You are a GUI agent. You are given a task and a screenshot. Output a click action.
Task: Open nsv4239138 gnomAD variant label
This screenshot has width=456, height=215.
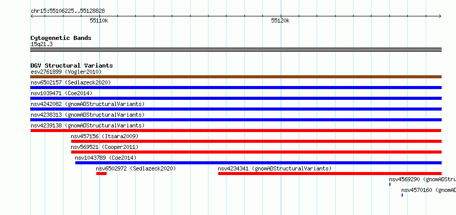[x=88, y=125]
